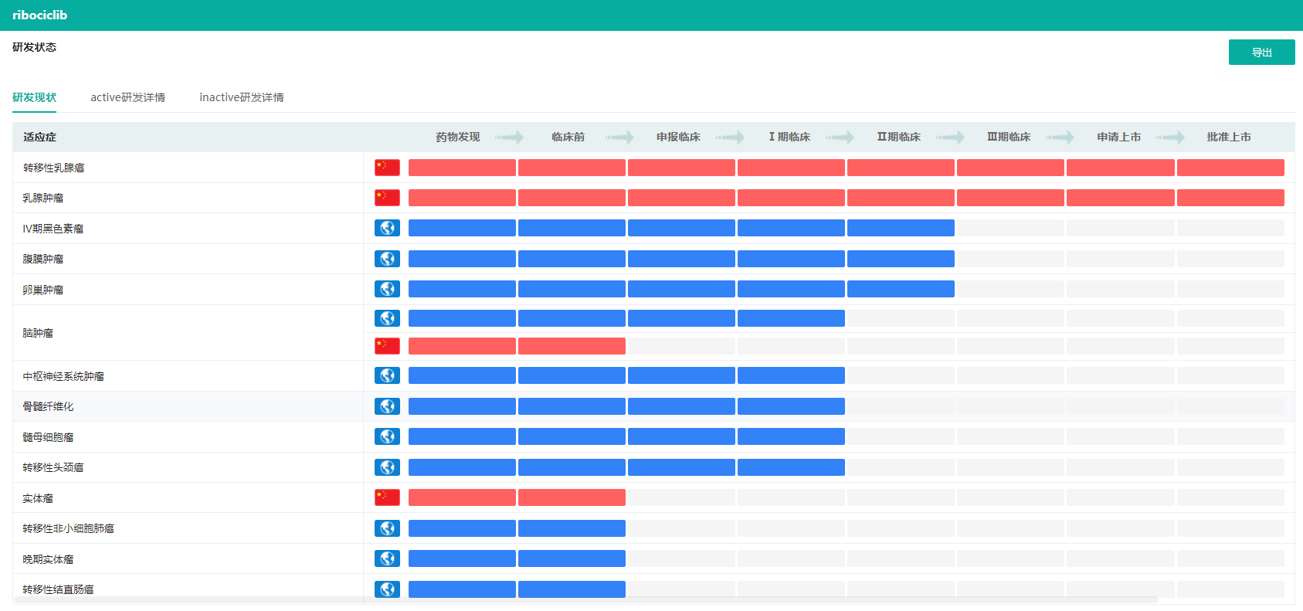Viewport: 1303px width, 611px height.
Task: Click globe icon for 转移性非小细胞肺癌
Action: point(387,528)
